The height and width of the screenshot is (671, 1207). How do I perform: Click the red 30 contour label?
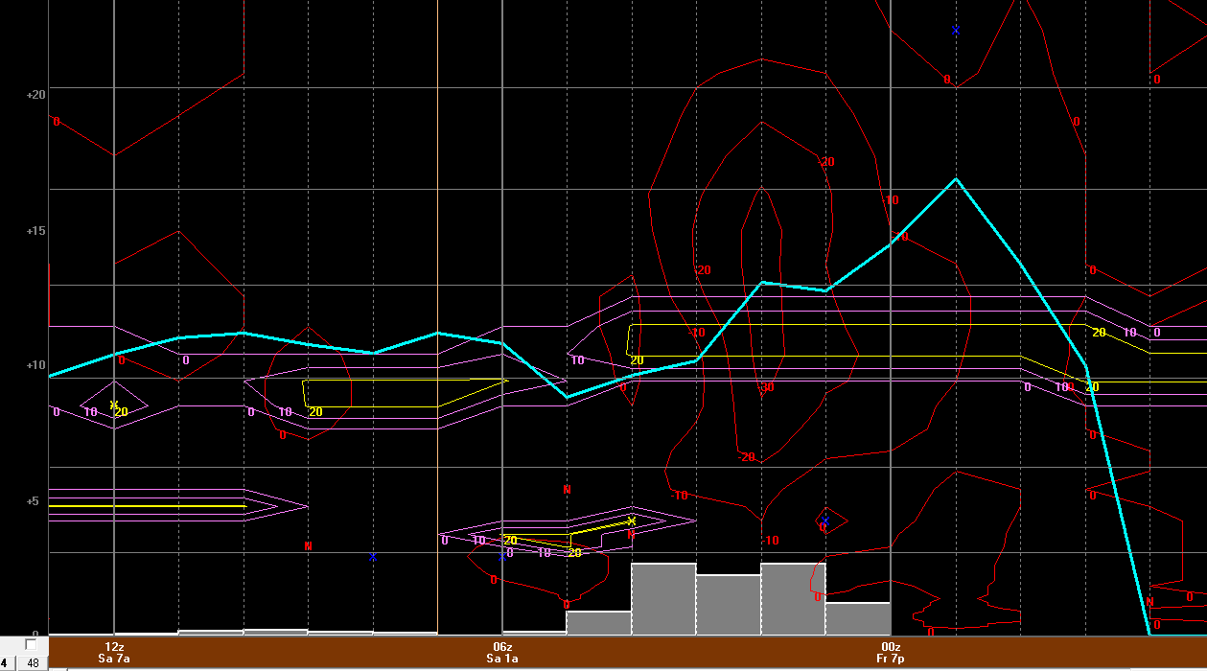[x=767, y=388]
